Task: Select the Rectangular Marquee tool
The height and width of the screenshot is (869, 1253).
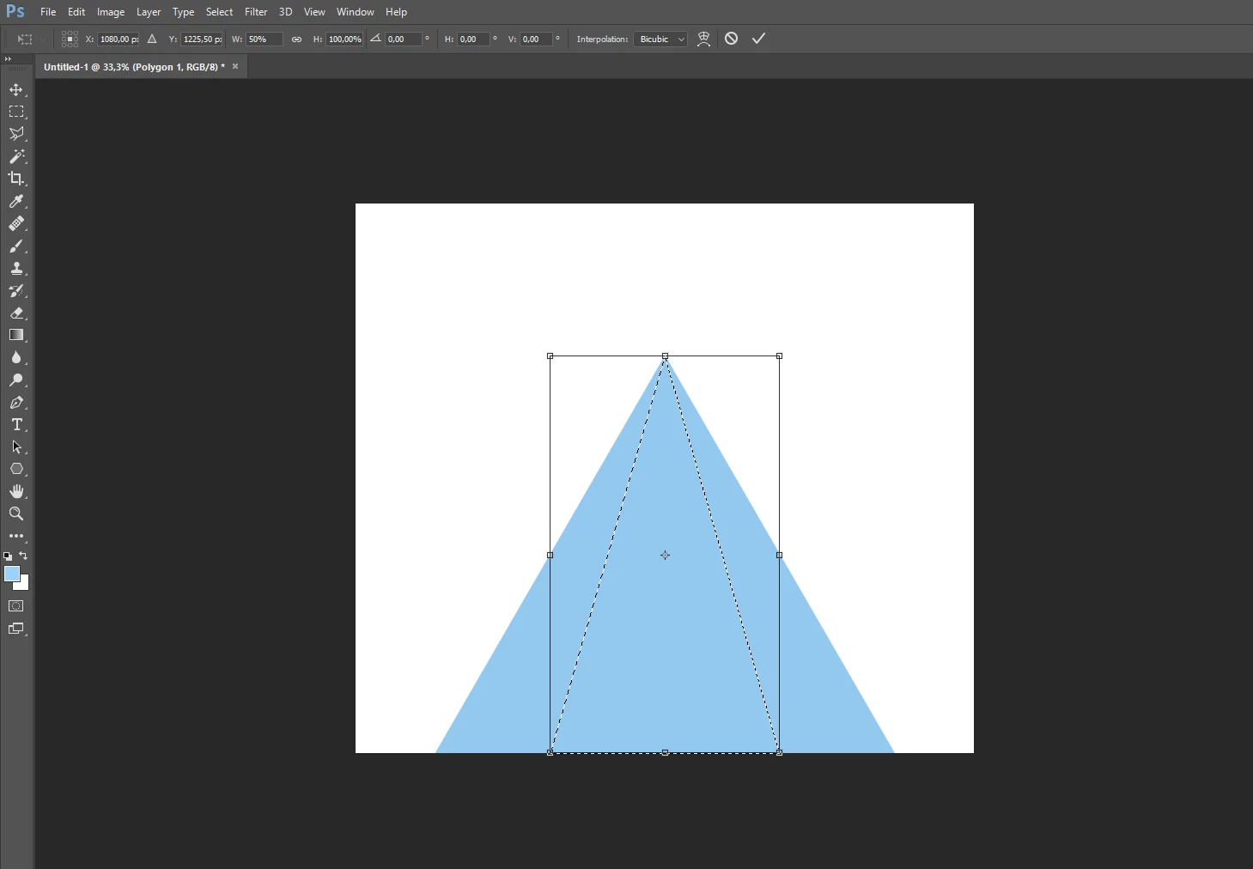Action: pos(16,112)
